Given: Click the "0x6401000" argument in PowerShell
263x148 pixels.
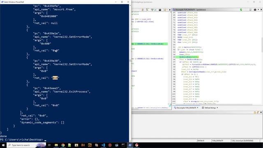Looking at the screenshot, I should 48,16.
